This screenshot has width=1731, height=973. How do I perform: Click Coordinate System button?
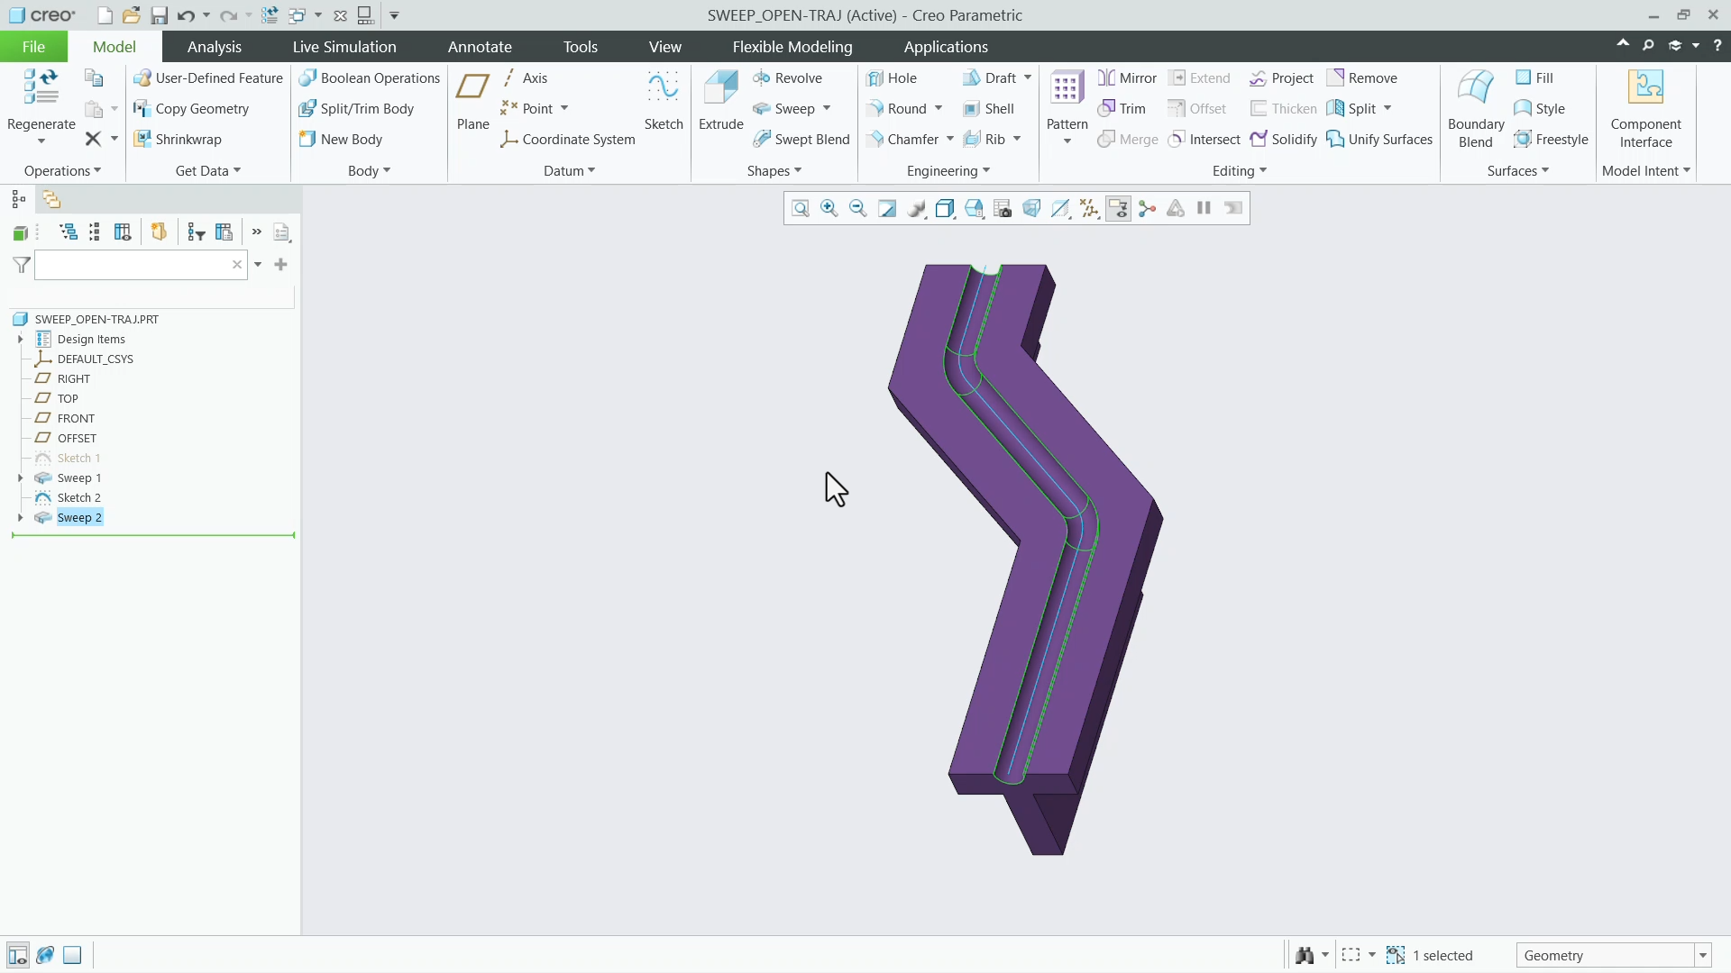pyautogui.click(x=568, y=140)
